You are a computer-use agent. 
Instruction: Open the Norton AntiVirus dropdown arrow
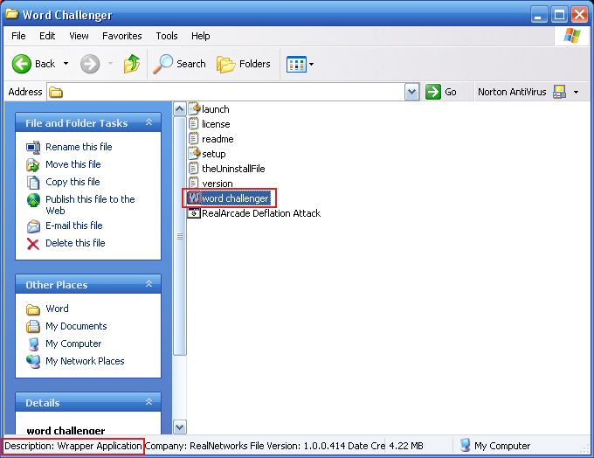[577, 92]
